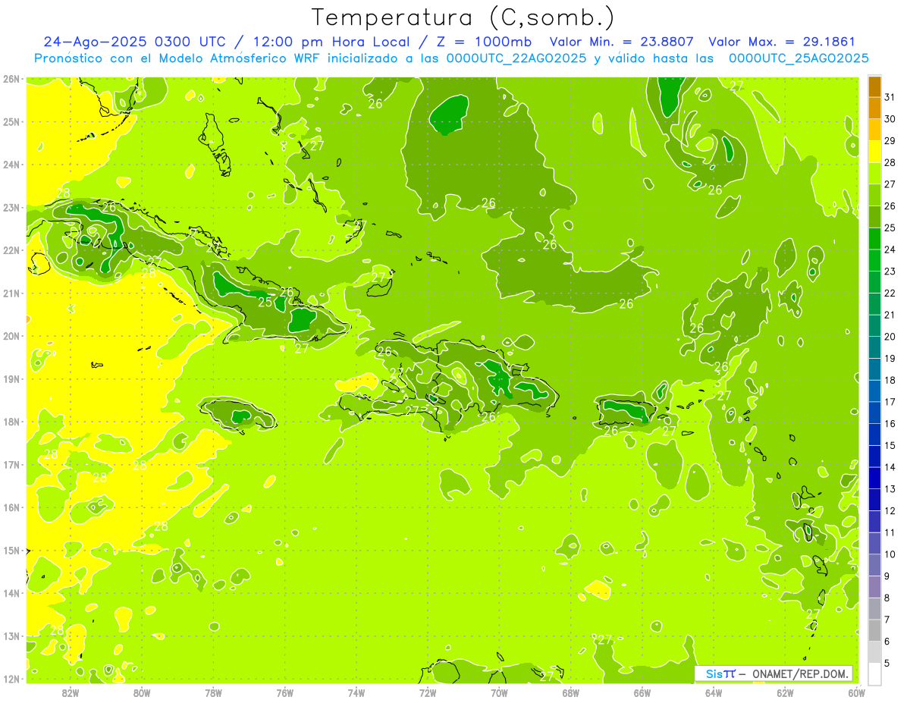Click the 76W longitude axis label

tap(284, 692)
